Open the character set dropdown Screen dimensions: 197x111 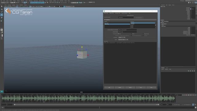pos(188,105)
